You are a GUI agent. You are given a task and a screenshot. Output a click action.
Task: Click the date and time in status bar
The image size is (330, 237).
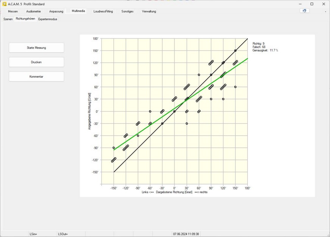click(x=186, y=234)
